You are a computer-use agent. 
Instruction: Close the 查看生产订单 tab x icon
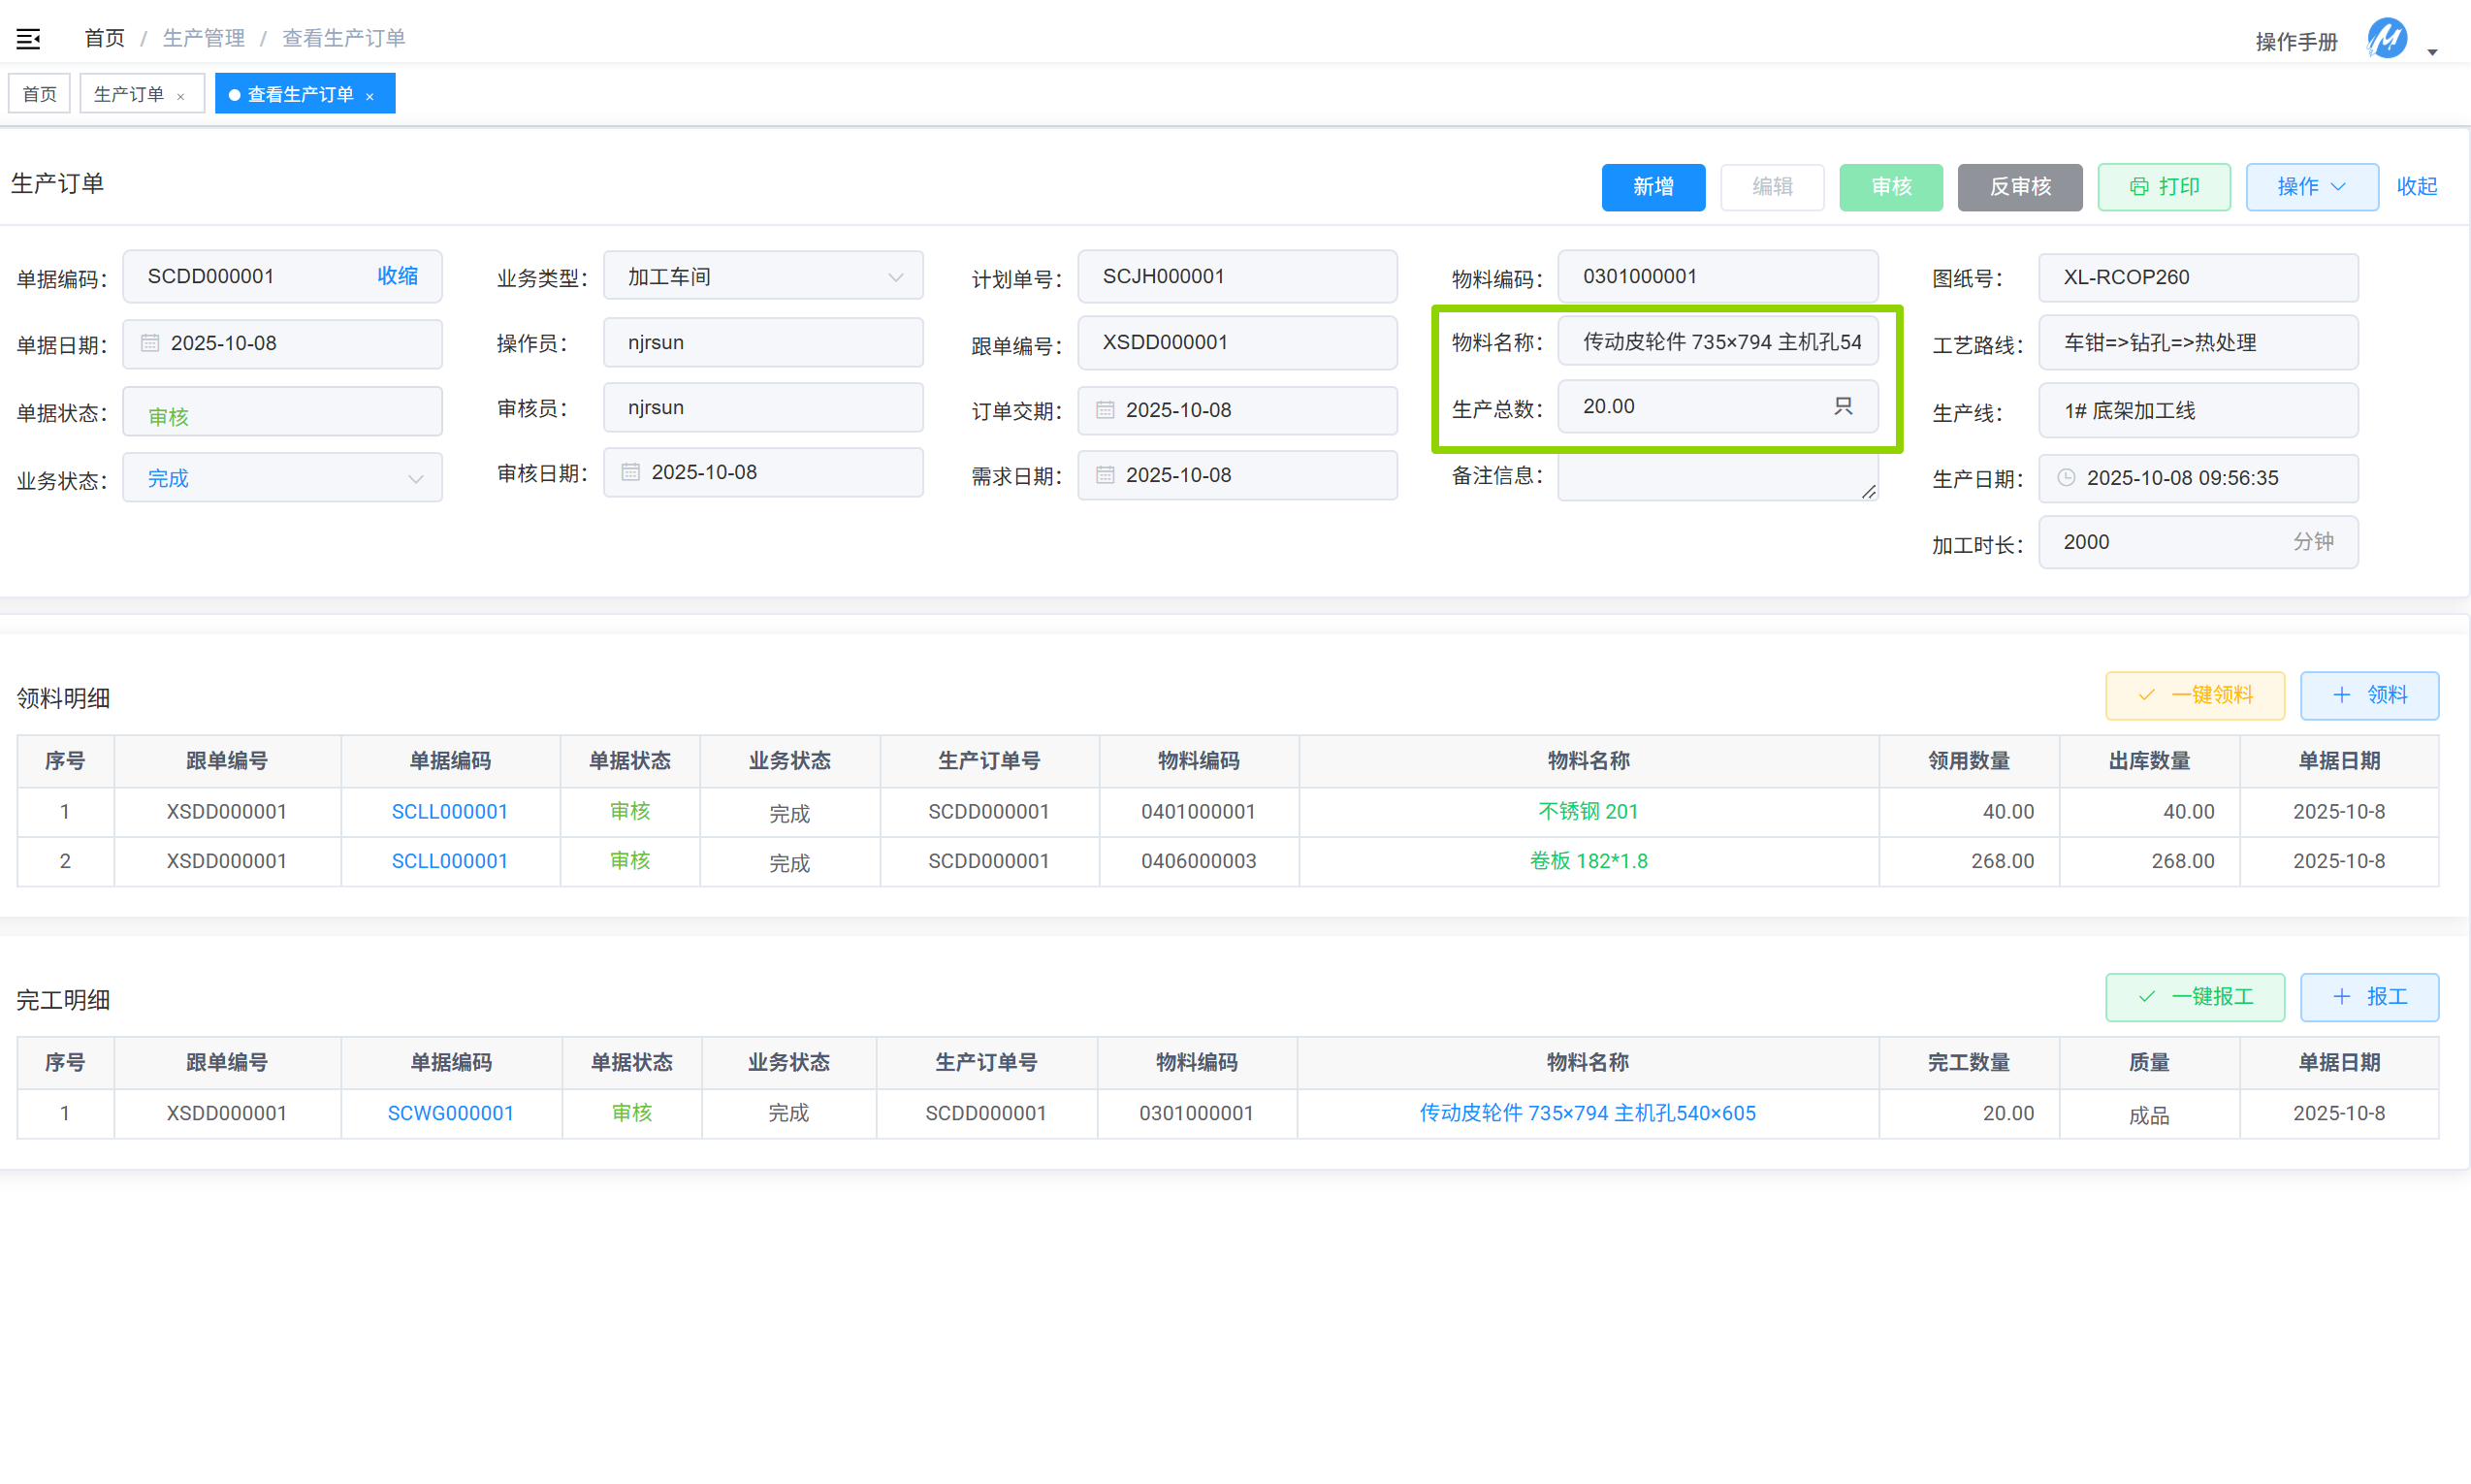(369, 96)
